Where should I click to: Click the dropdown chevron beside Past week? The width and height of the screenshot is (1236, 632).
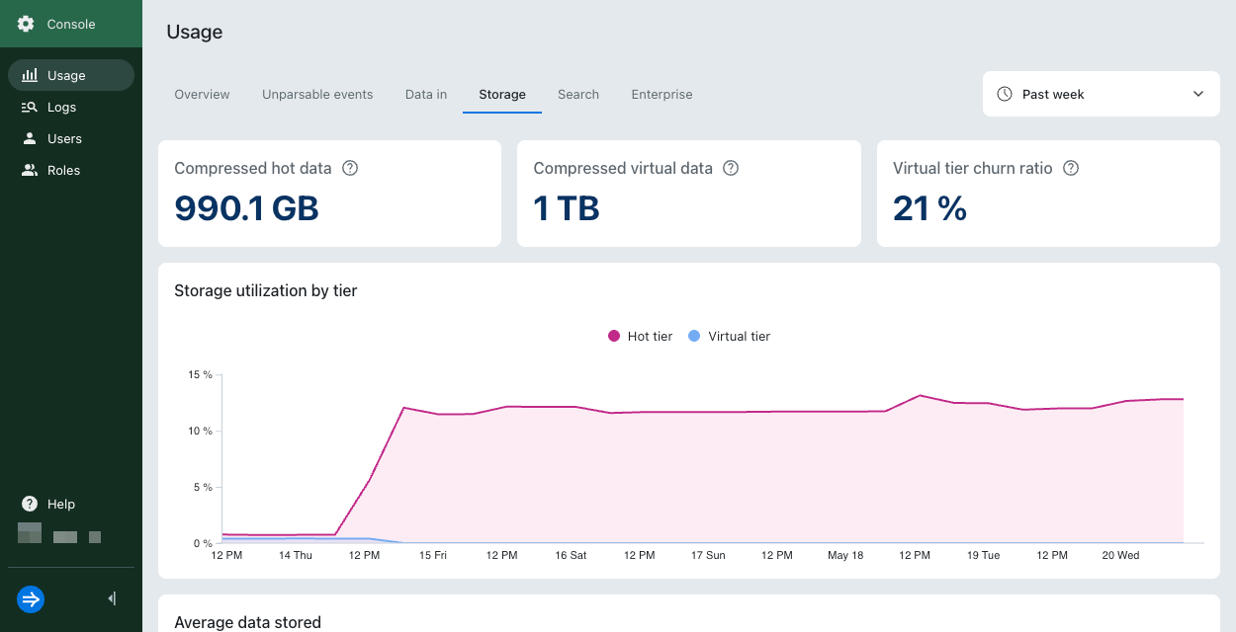(x=1198, y=94)
